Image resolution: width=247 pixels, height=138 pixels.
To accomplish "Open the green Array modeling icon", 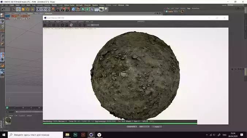I will 87,9.
